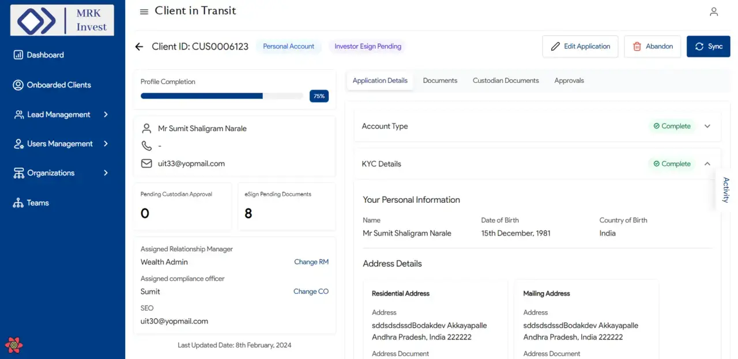Expand the Users Management submenu
Image resolution: width=738 pixels, height=359 pixels.
(106, 143)
